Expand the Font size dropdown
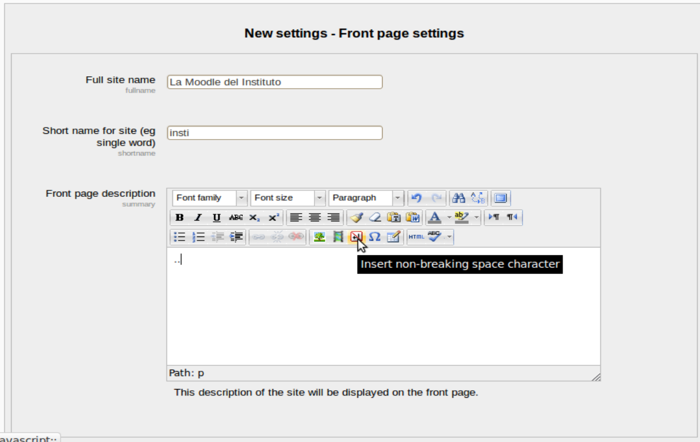Image resolution: width=700 pixels, height=442 pixels. coord(288,198)
